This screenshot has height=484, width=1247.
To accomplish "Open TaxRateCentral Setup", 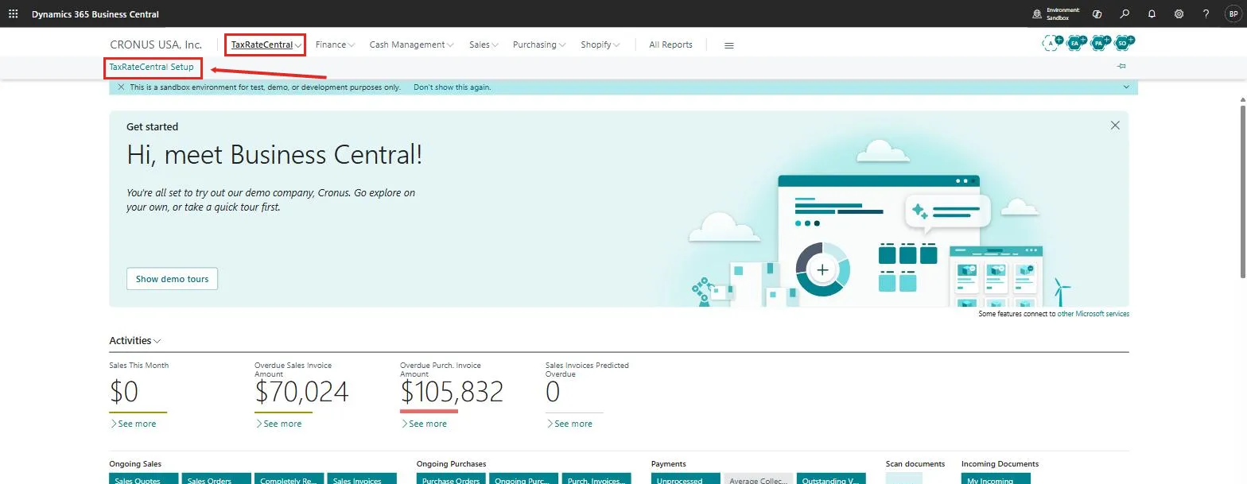I will tap(152, 68).
